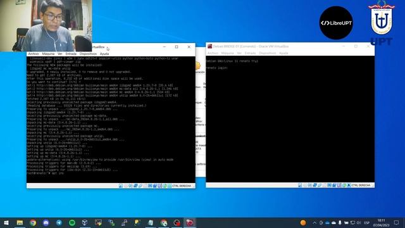Click USB status icon in Debian BRIDGE 01 window
Screen dimensions: 405x228
[x=320, y=185]
